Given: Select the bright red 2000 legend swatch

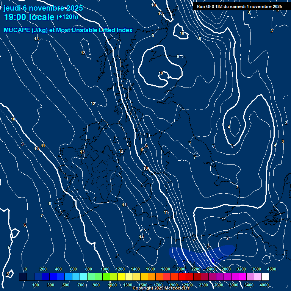Looking at the screenshot, I should [x=182, y=277].
